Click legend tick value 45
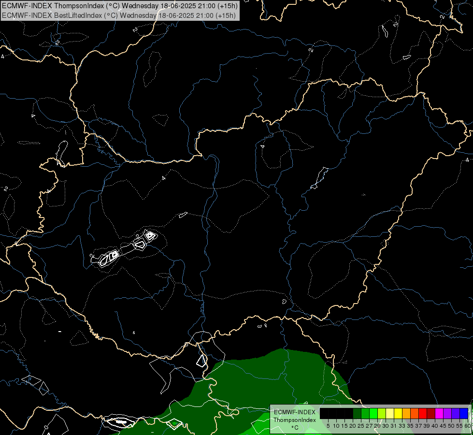This screenshot has width=473, height=435. (x=443, y=426)
